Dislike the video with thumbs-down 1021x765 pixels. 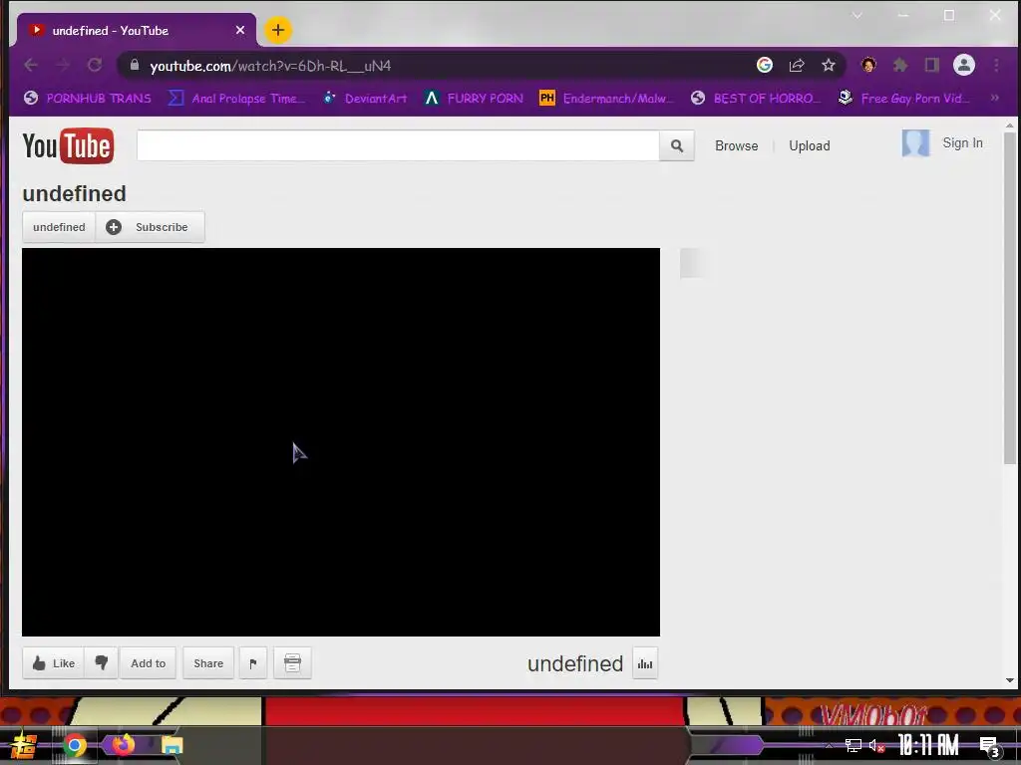(x=102, y=662)
